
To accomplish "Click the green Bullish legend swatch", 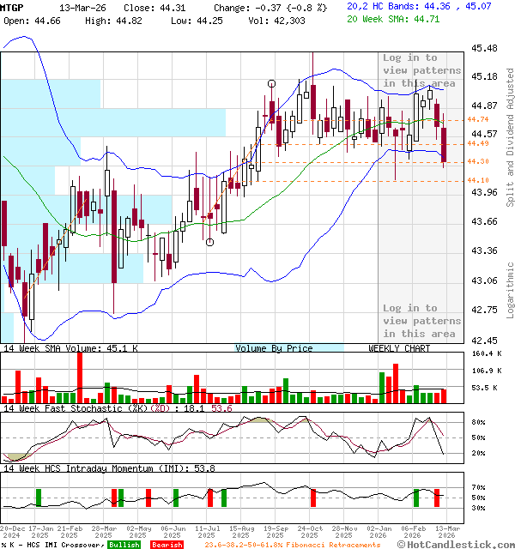I will (x=125, y=545).
